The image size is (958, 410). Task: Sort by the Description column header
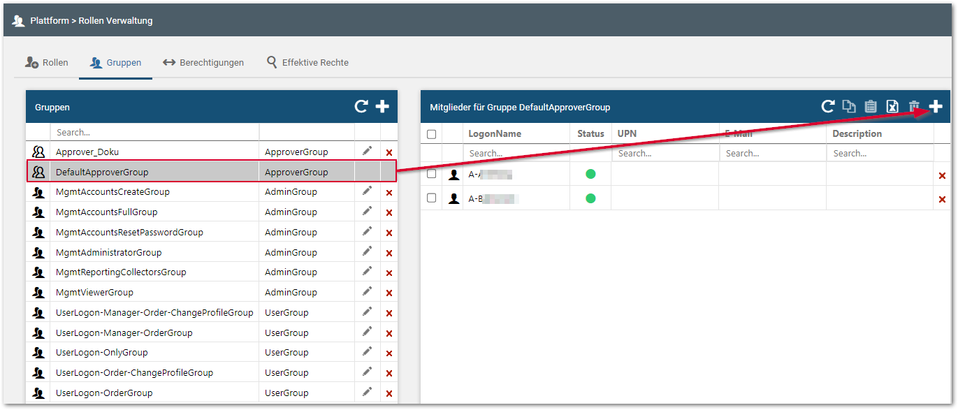click(x=857, y=133)
